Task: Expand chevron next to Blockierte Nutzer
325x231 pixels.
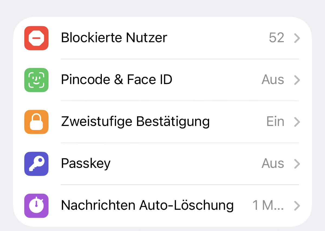Action: tap(297, 38)
